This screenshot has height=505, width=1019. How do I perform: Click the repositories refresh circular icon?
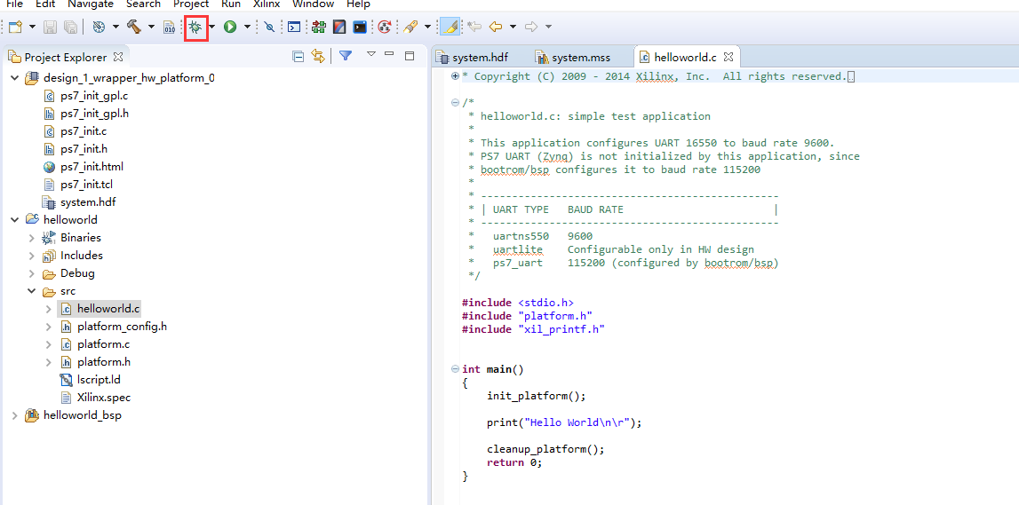(x=385, y=27)
